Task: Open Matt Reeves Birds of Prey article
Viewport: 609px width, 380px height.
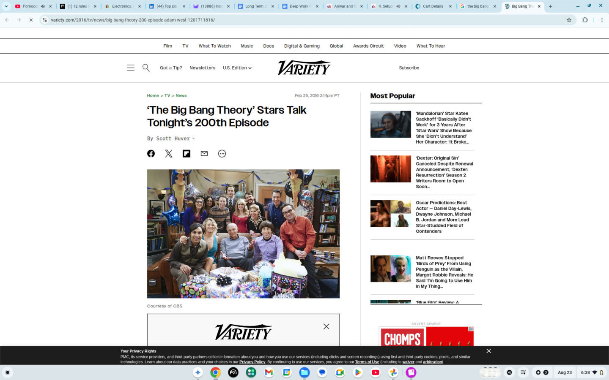Action: 444,272
